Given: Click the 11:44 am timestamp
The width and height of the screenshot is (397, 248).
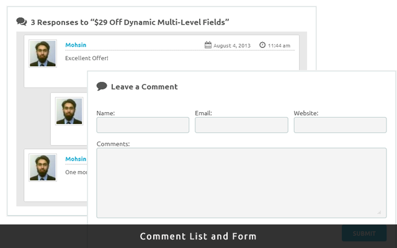Looking at the screenshot, I should coord(279,46).
